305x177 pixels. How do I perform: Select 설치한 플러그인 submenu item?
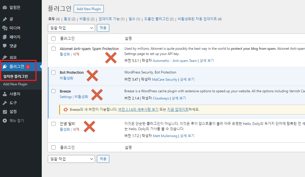[16, 76]
